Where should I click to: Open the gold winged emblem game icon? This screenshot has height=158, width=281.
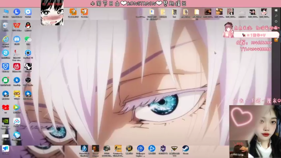click(x=174, y=149)
